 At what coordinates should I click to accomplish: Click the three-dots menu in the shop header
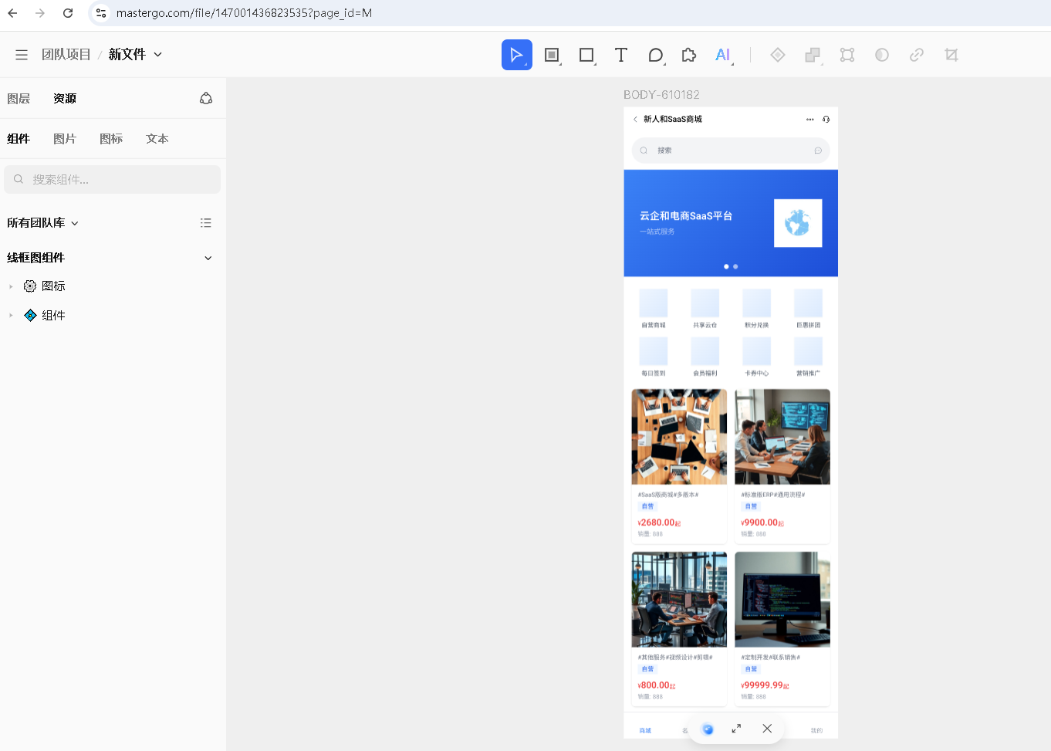(809, 119)
